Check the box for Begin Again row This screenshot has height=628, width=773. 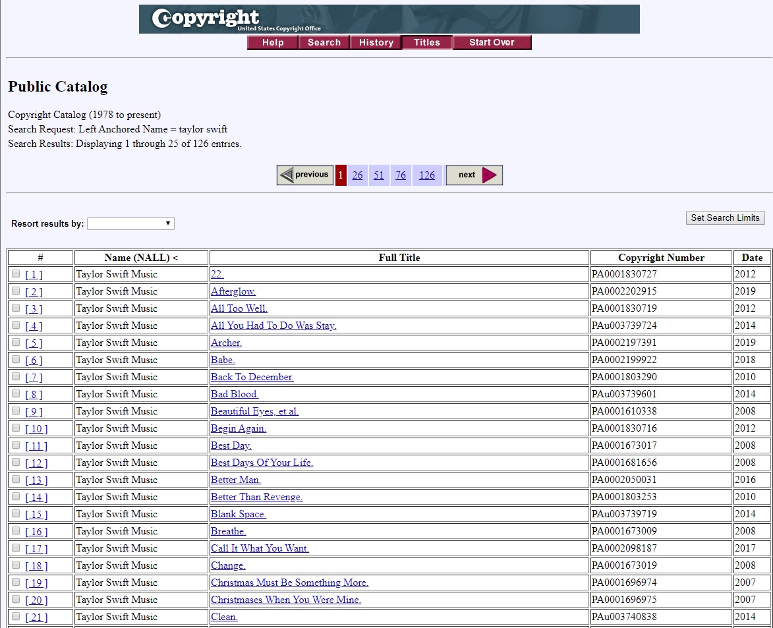click(x=16, y=428)
